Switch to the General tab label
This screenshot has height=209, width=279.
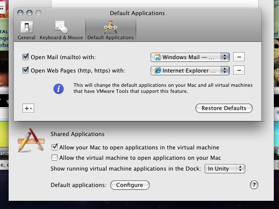click(x=26, y=38)
